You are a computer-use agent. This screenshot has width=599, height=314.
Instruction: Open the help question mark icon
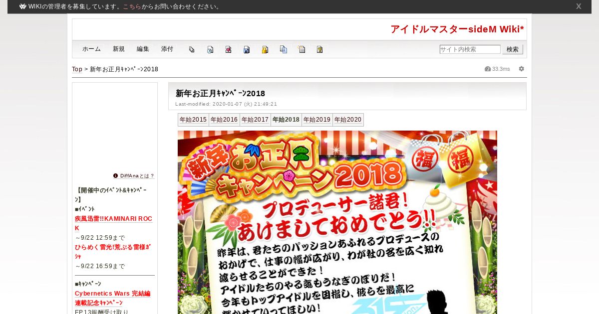pos(320,49)
